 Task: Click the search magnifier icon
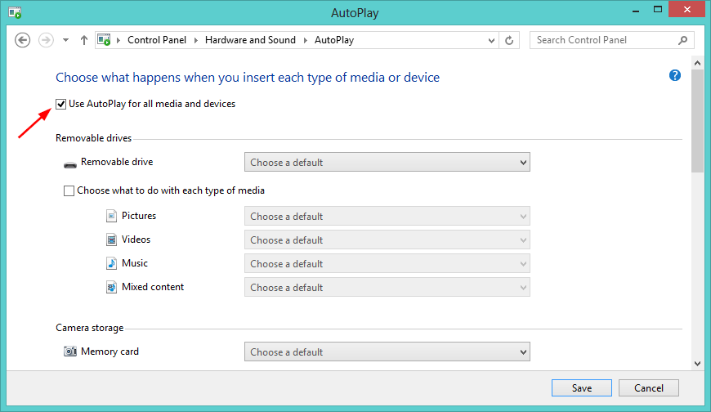[x=682, y=40]
